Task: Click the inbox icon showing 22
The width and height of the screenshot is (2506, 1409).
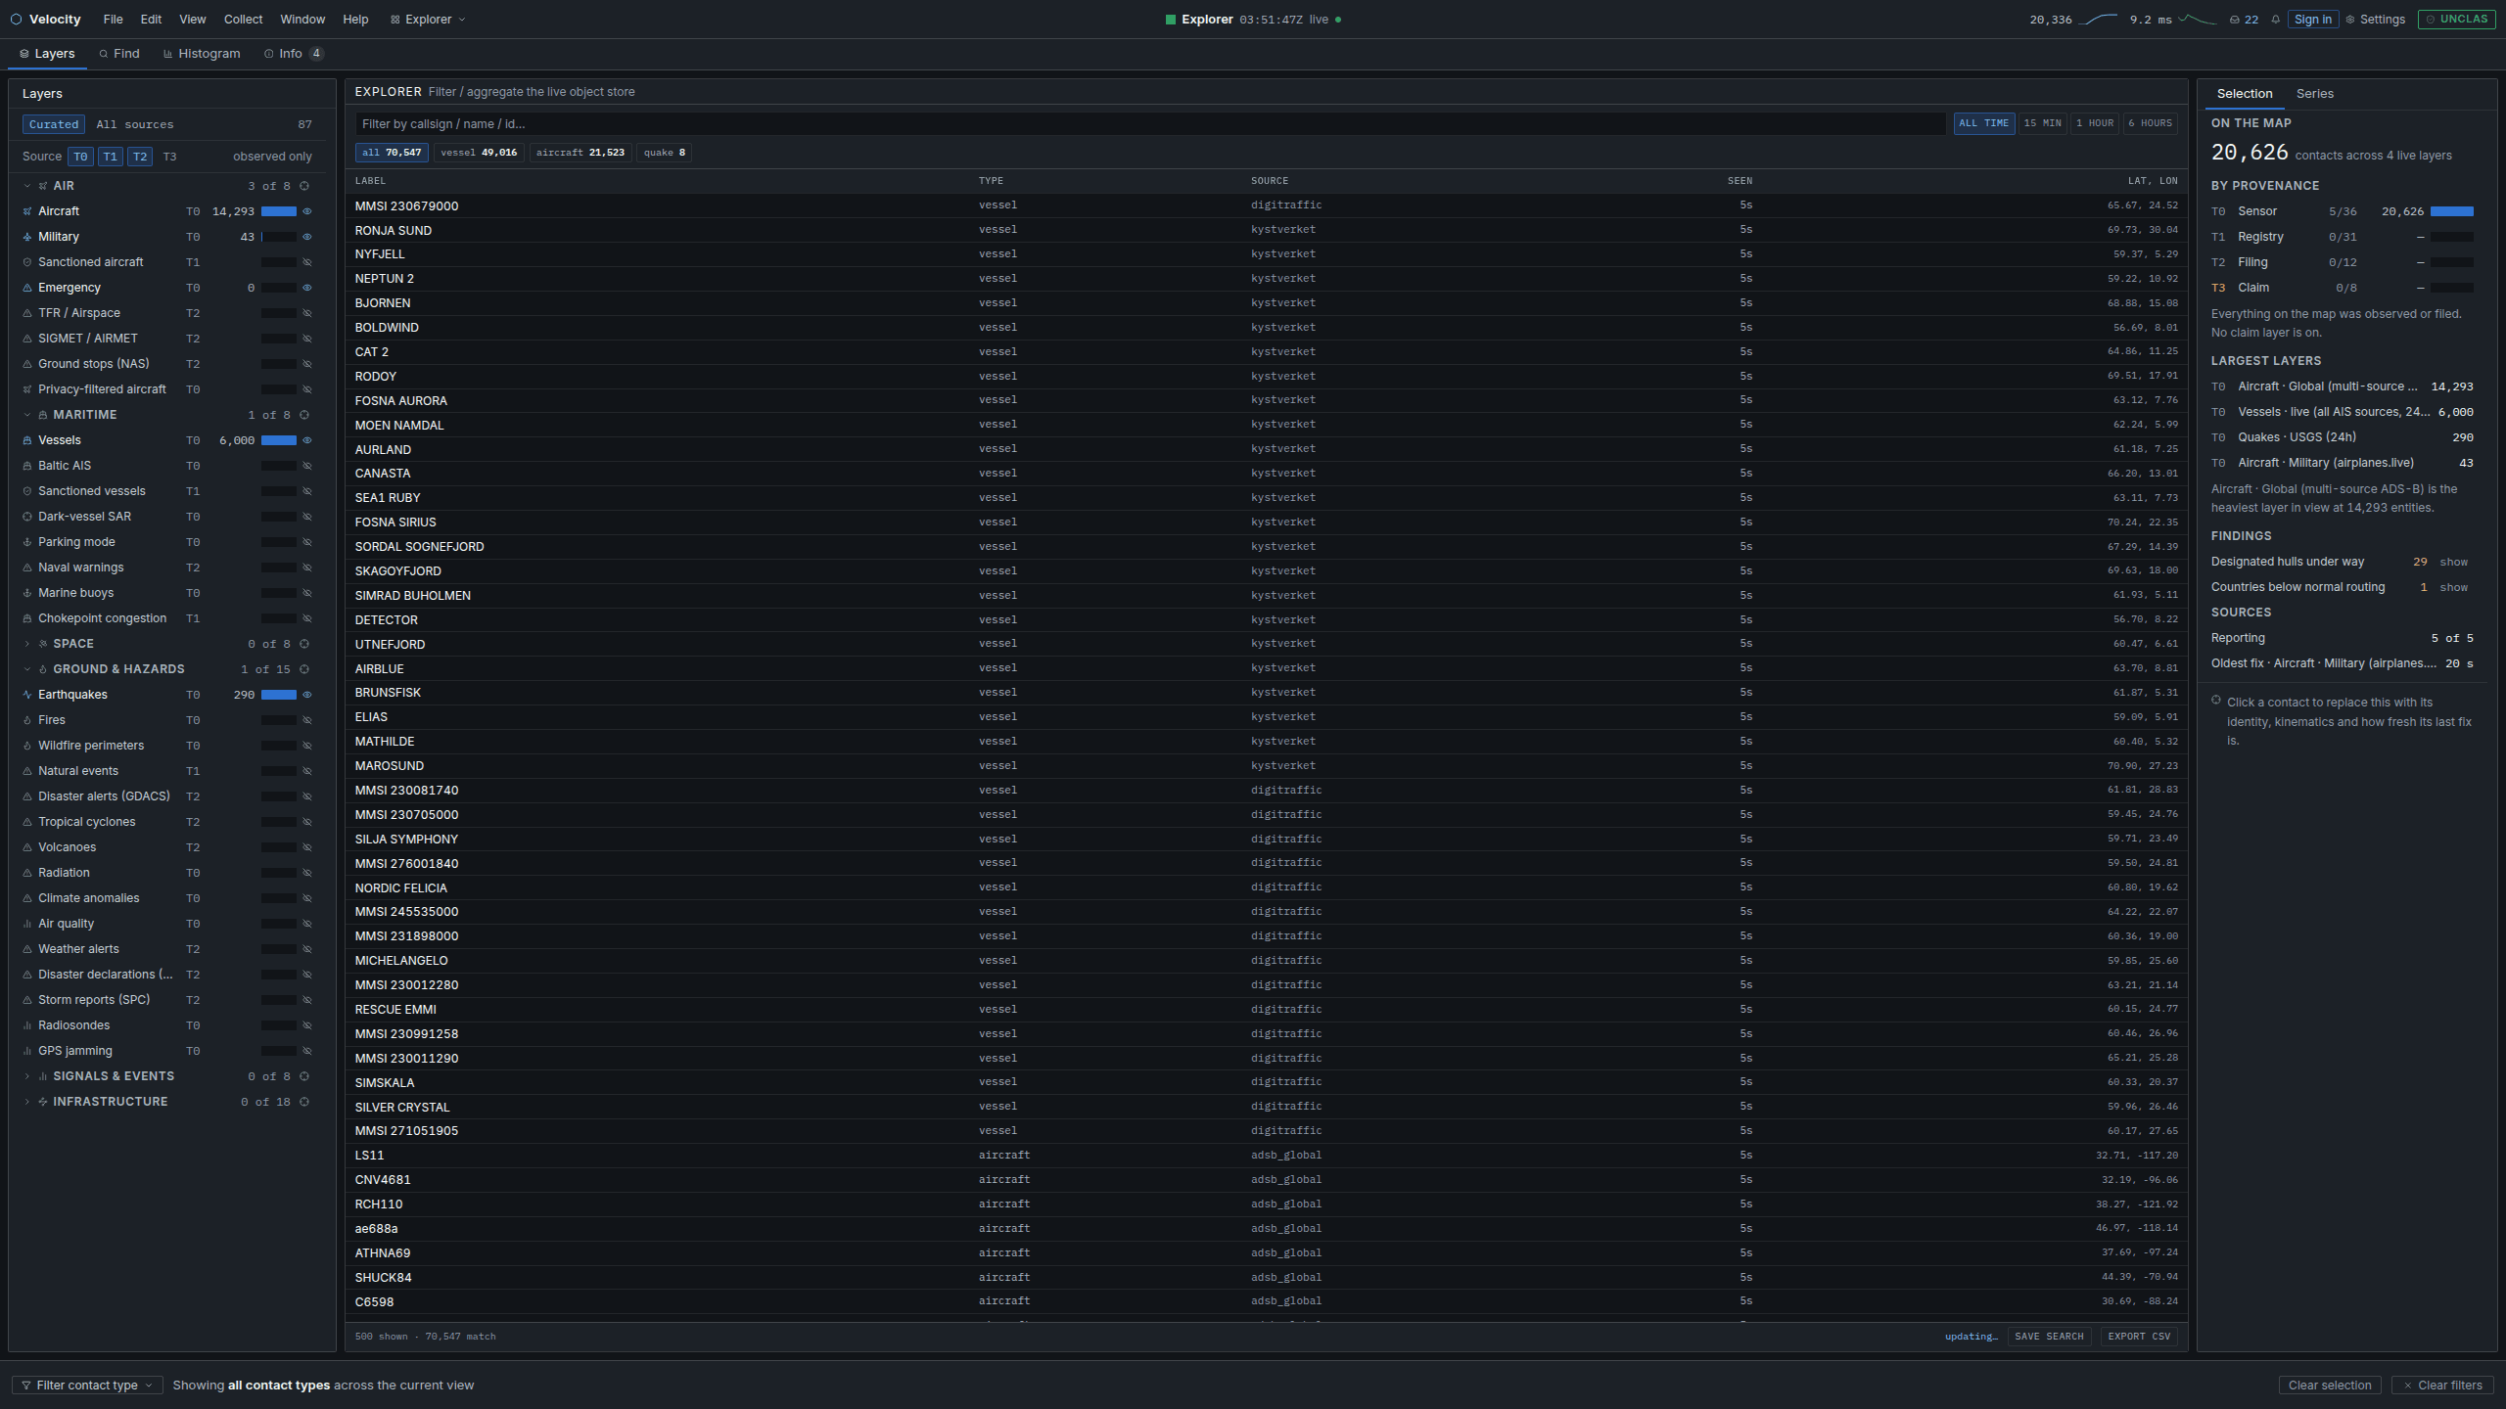Action: click(x=2235, y=20)
